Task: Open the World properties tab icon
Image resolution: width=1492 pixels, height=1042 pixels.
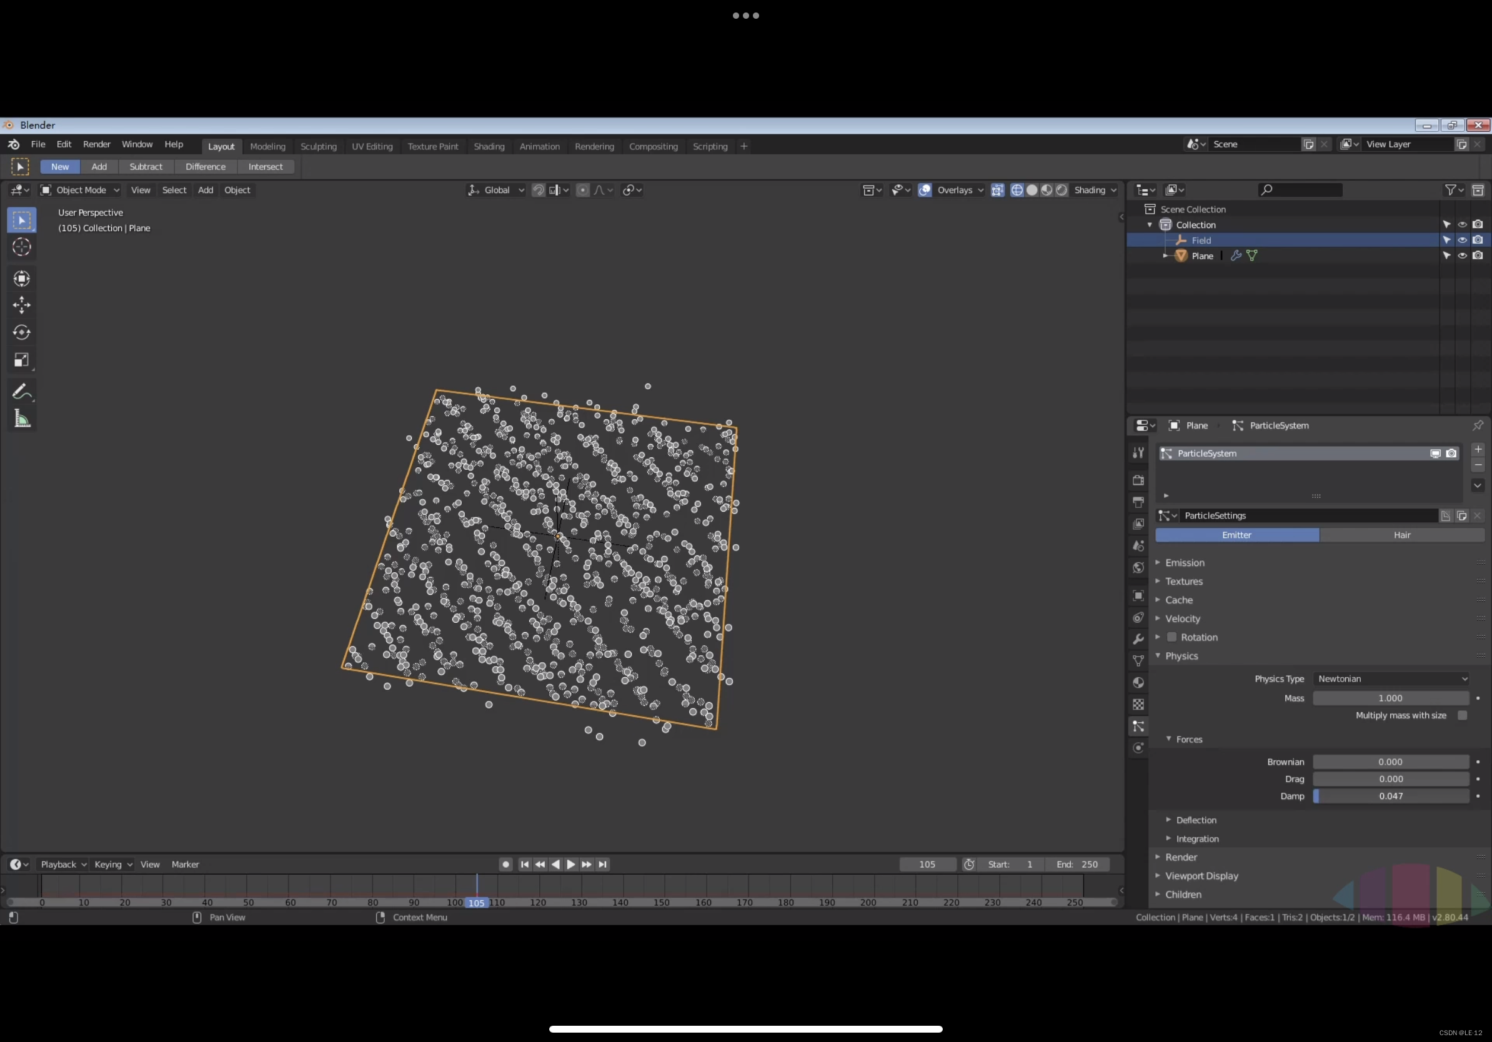Action: coord(1138,568)
